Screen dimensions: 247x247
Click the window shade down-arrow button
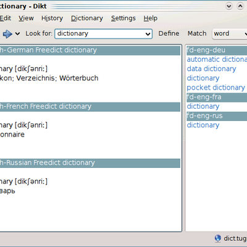(229, 6)
